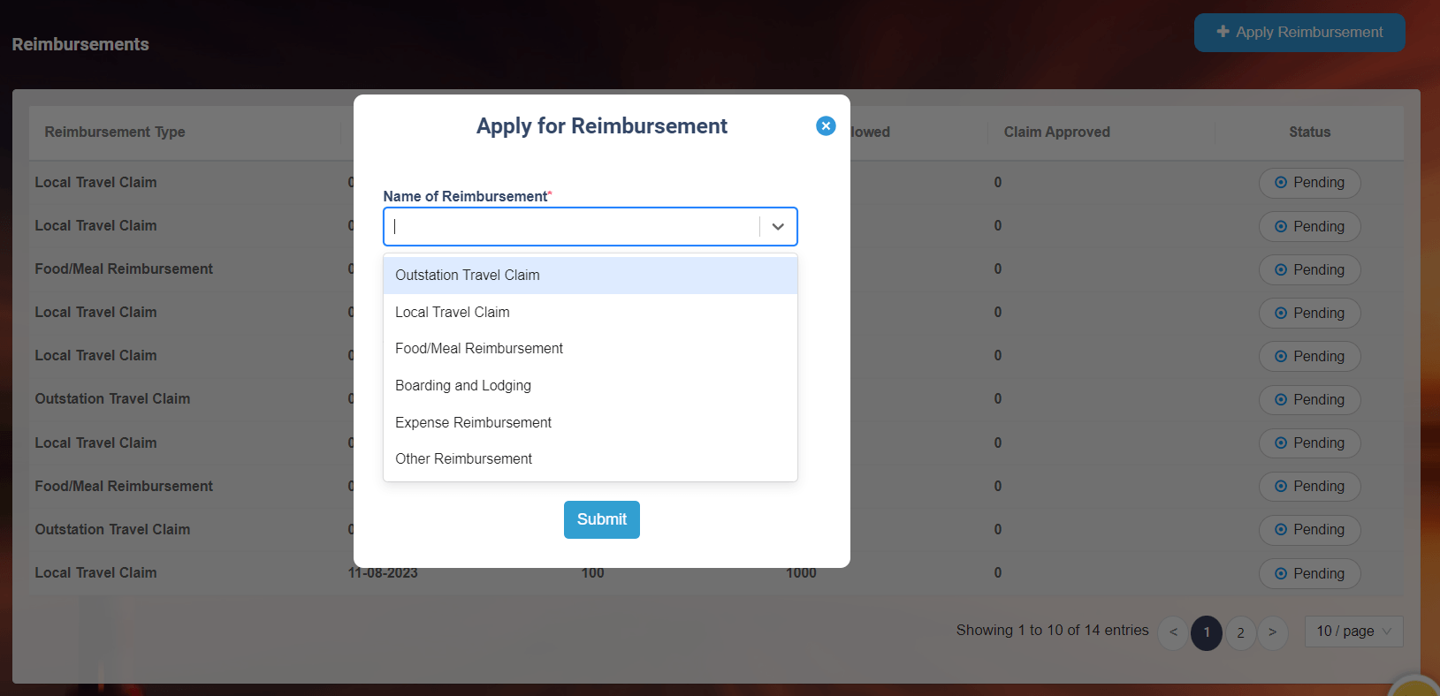The width and height of the screenshot is (1440, 696).
Task: Open the 10 / page size dropdown
Action: click(1352, 632)
